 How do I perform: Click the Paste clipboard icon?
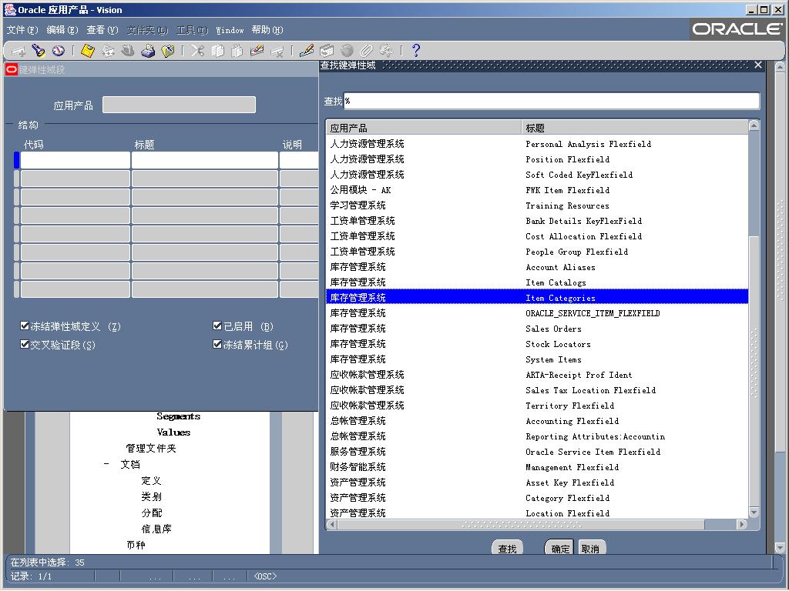coord(237,51)
